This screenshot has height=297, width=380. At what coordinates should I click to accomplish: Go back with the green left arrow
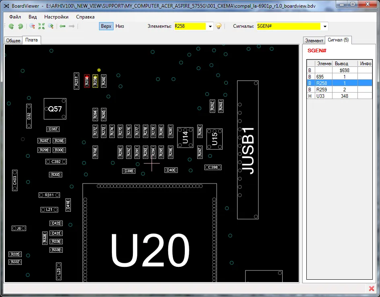coord(62,26)
